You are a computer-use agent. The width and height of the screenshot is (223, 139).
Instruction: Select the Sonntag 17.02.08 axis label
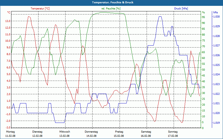pos(173,134)
